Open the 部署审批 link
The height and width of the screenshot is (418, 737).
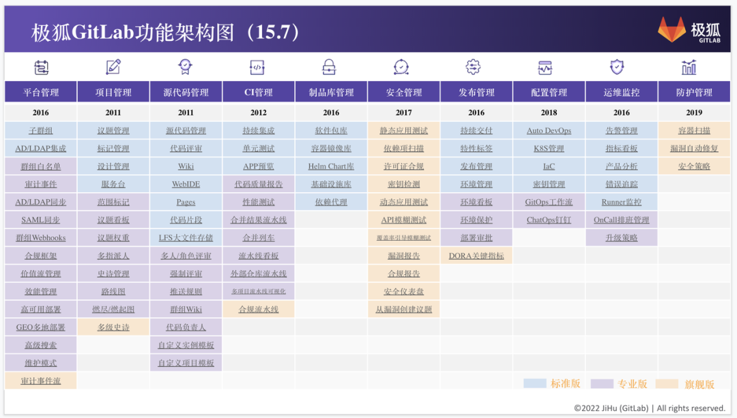pos(476,238)
